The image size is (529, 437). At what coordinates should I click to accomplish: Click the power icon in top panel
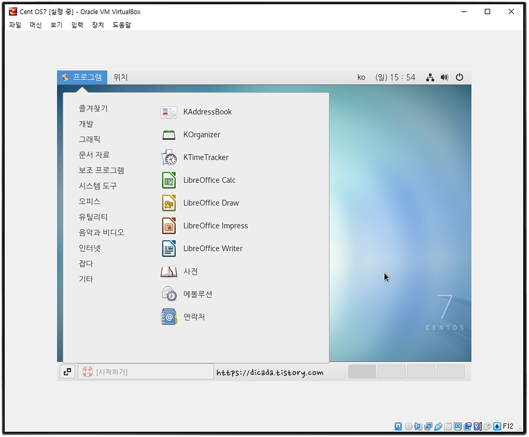tap(459, 77)
